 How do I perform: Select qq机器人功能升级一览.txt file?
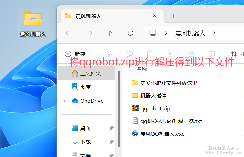167,121
